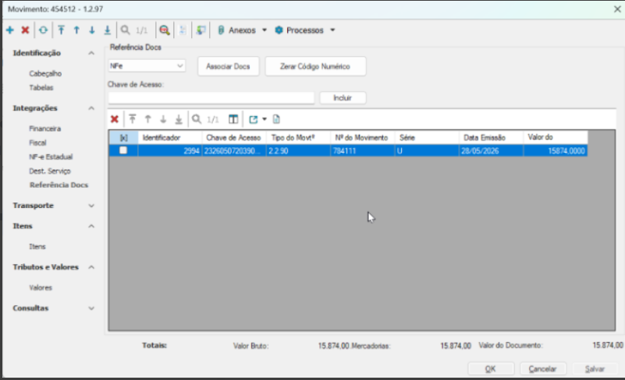This screenshot has width=625, height=380.
Task: Check the checkbox for row 2994
Action: pyautogui.click(x=123, y=150)
